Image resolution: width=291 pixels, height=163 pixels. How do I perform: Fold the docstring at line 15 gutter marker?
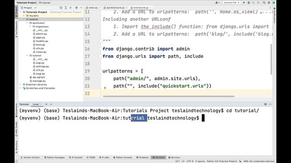point(100,41)
